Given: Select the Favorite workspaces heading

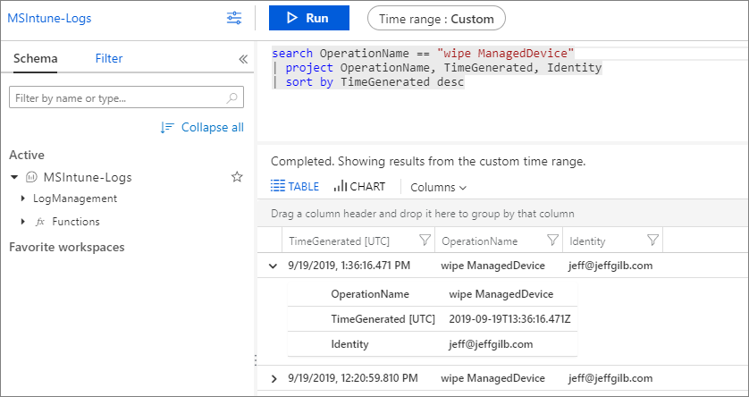Looking at the screenshot, I should [x=67, y=248].
